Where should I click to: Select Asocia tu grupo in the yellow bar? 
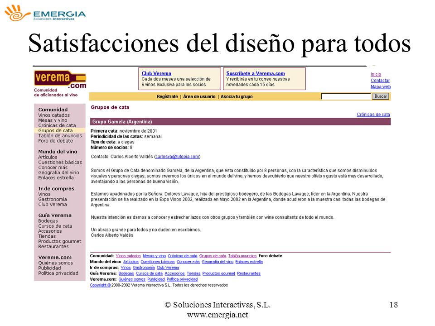click(237, 96)
